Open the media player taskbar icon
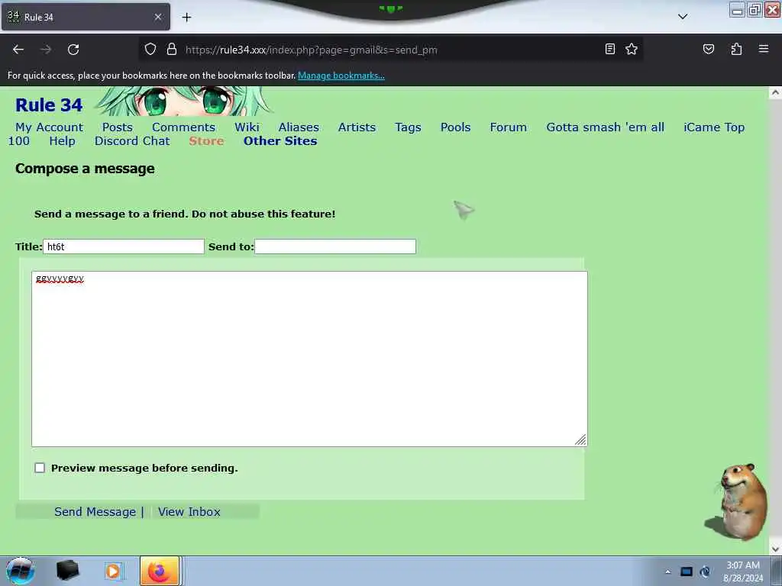Viewport: 782px width, 586px height. (x=113, y=571)
